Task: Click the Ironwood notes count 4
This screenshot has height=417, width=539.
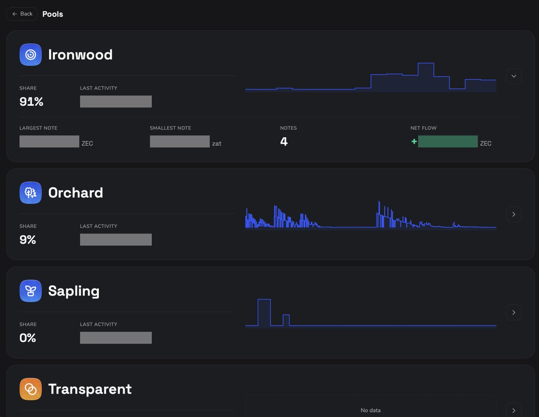Action: [x=284, y=142]
